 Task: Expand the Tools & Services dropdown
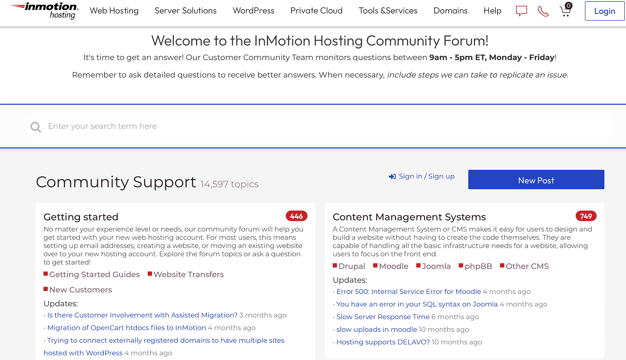[387, 11]
